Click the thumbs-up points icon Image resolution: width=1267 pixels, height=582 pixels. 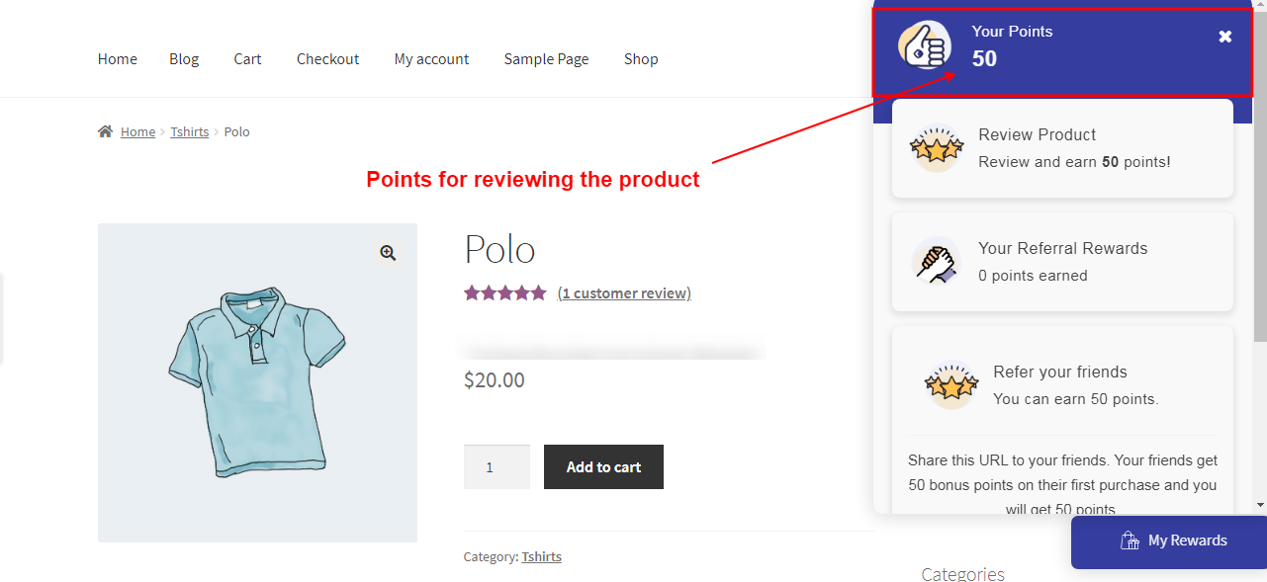(x=924, y=45)
